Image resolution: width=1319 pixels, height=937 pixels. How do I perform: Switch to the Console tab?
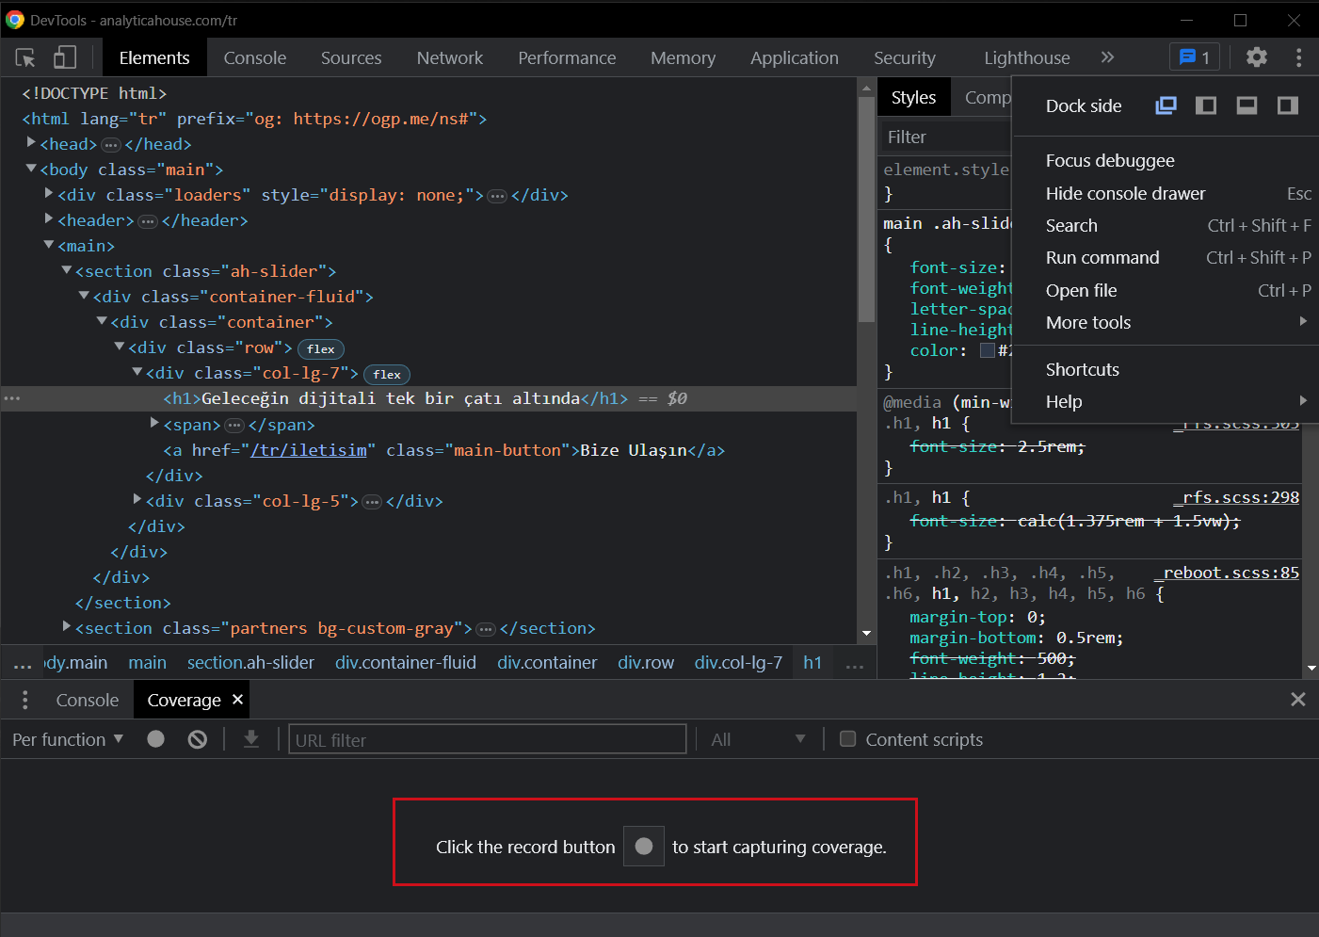pos(254,57)
